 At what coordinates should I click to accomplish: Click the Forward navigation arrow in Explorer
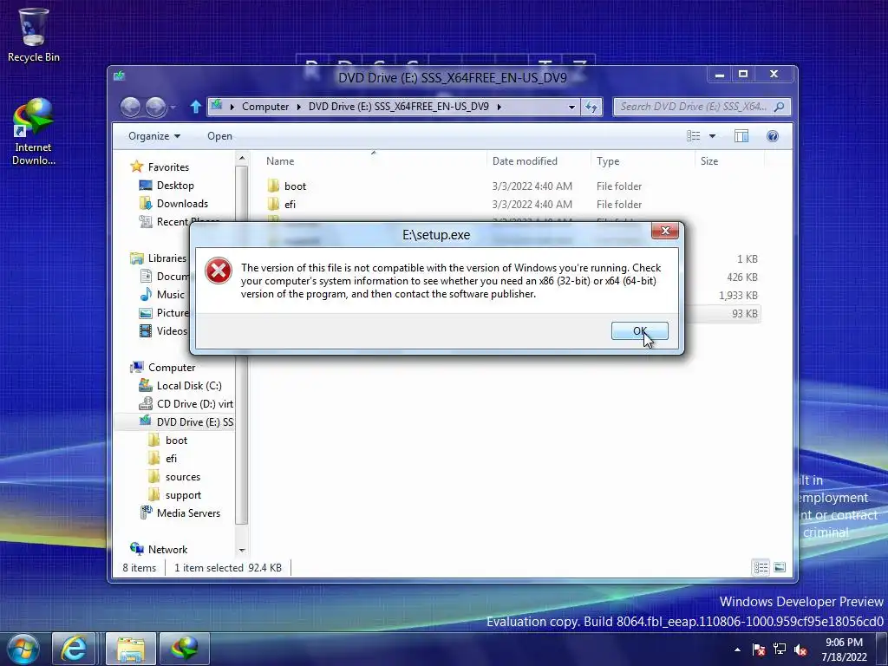[156, 107]
